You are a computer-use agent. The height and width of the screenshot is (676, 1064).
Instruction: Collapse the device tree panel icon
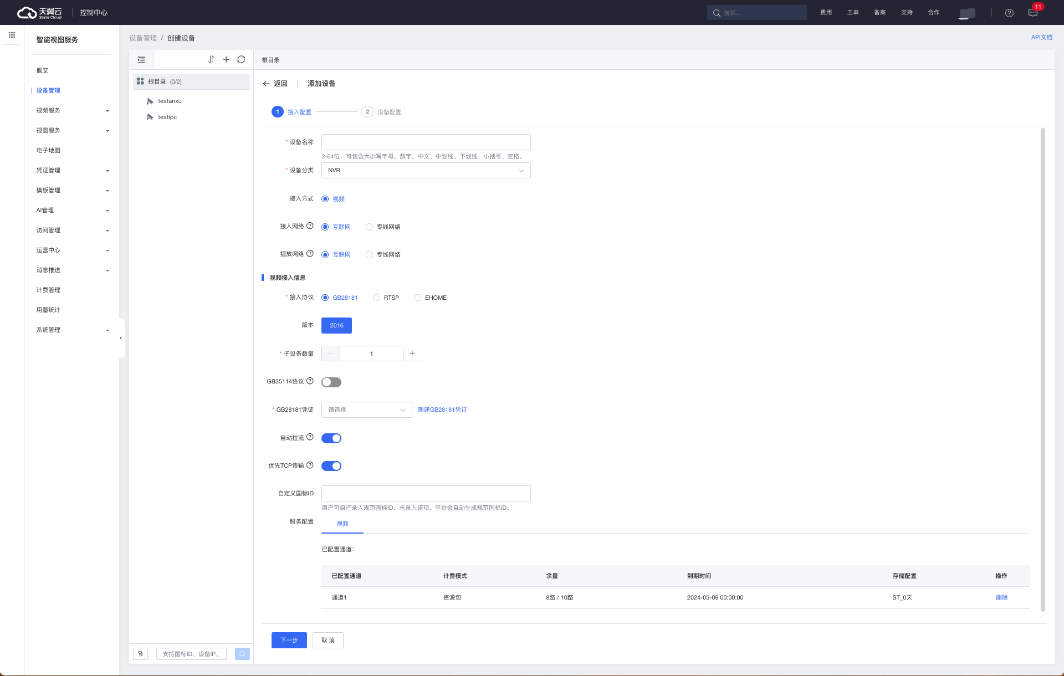[141, 60]
